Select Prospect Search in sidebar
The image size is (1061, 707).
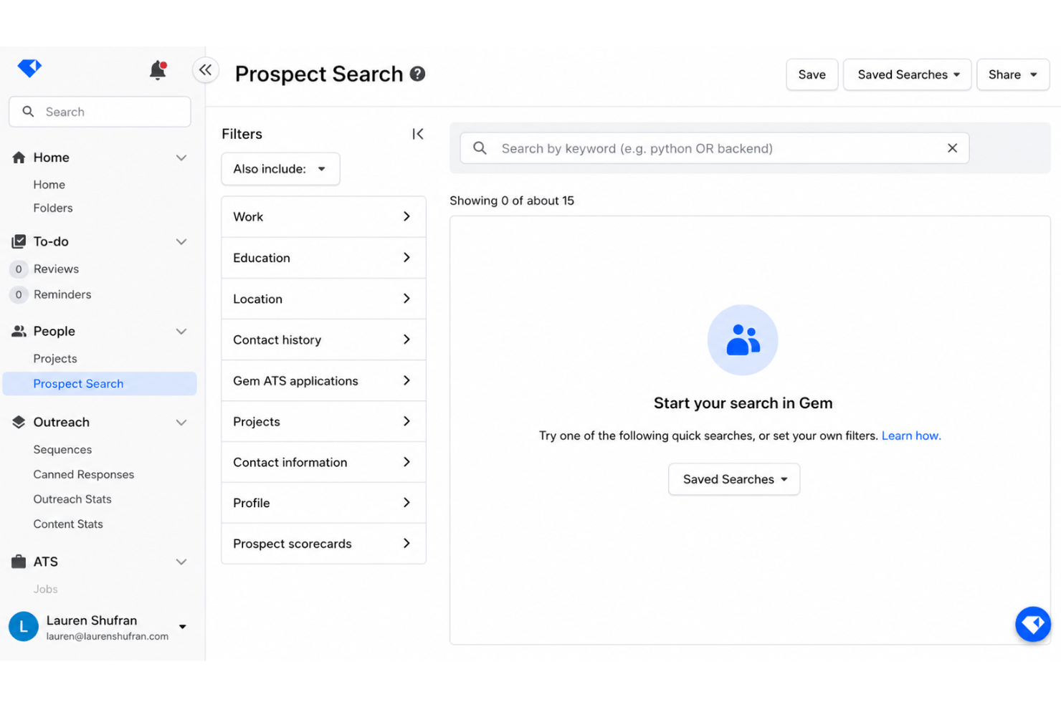[x=100, y=384]
